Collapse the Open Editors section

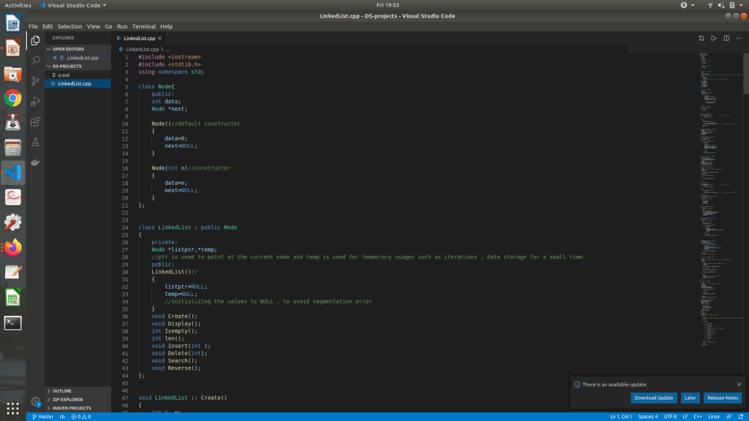click(68, 49)
